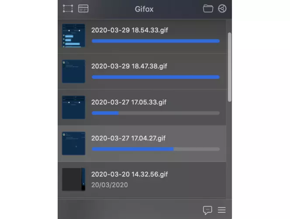Click the 20/03/2020 date label
Viewport: 290px width, 219px height.
[x=110, y=185]
